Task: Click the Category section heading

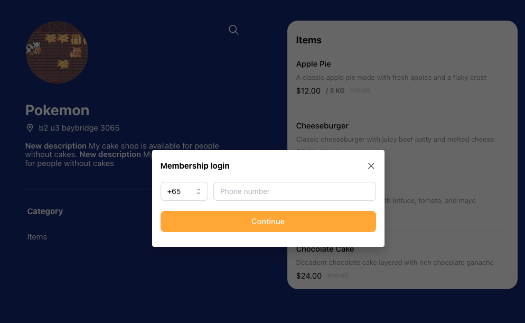Action: coord(45,211)
